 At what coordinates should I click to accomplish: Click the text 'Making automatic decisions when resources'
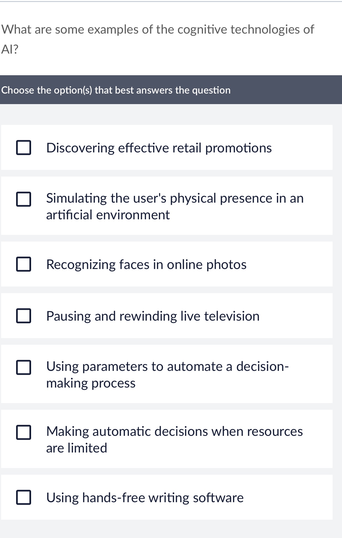175,432
